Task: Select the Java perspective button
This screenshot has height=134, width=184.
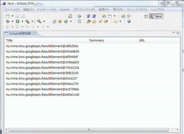Action: point(156,16)
